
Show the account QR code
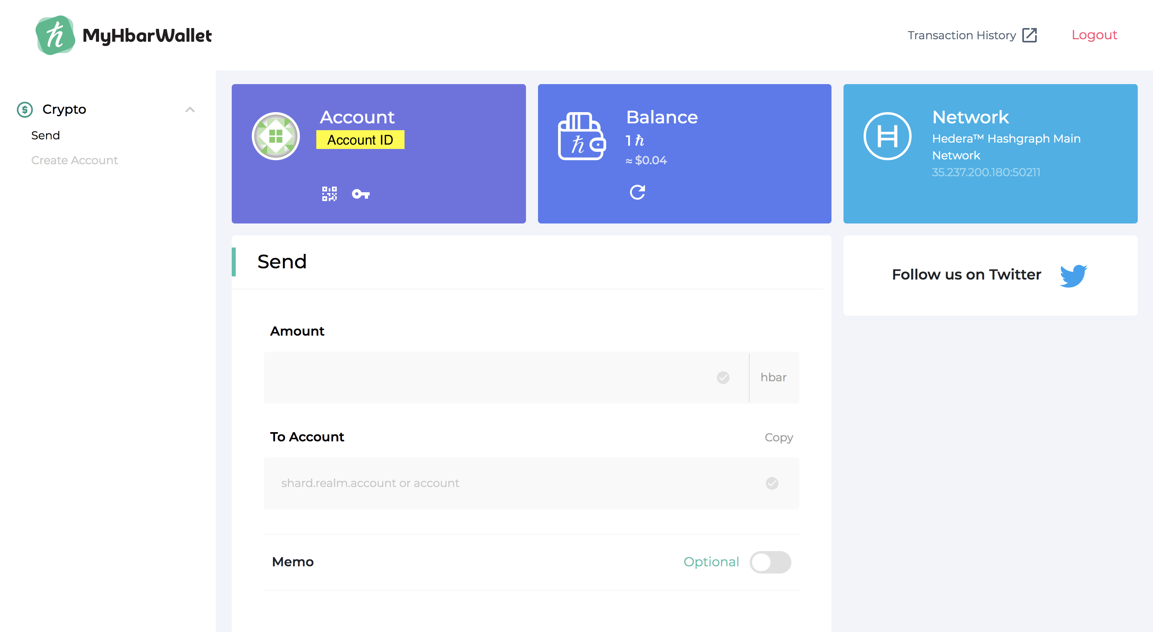click(x=329, y=194)
